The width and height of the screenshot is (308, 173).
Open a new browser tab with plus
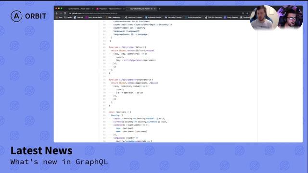point(160,9)
